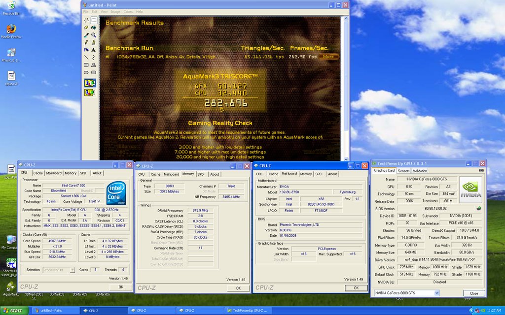Expand the hidden system tray icons arrow
Screen dimensions: 505x315
coord(471,311)
